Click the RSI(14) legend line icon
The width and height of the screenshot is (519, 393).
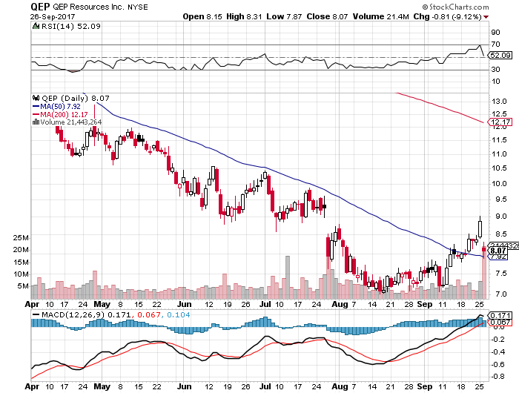point(35,26)
